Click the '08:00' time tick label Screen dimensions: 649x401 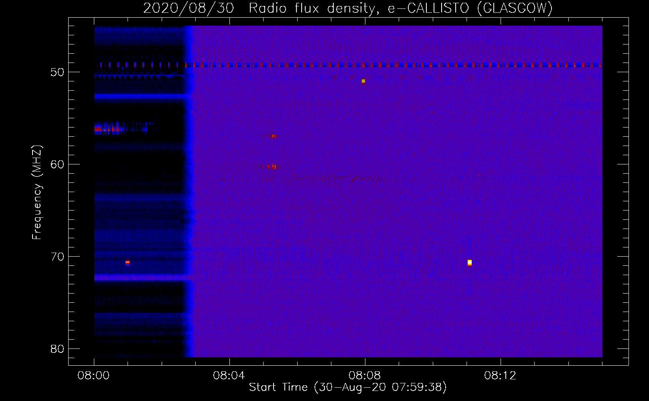[93, 376]
